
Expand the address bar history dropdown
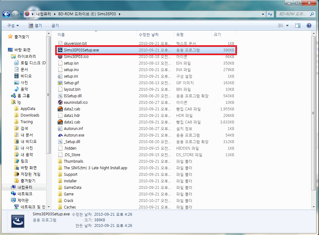tap(263, 14)
